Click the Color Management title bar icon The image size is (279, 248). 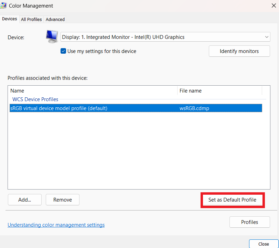(3, 6)
